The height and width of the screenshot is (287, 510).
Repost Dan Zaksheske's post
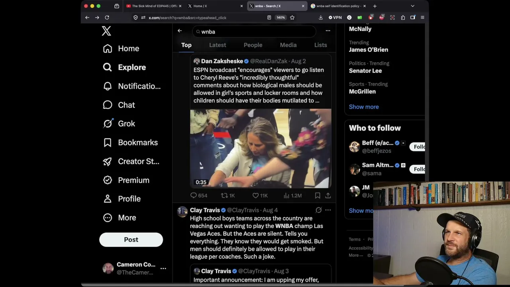tap(228, 195)
